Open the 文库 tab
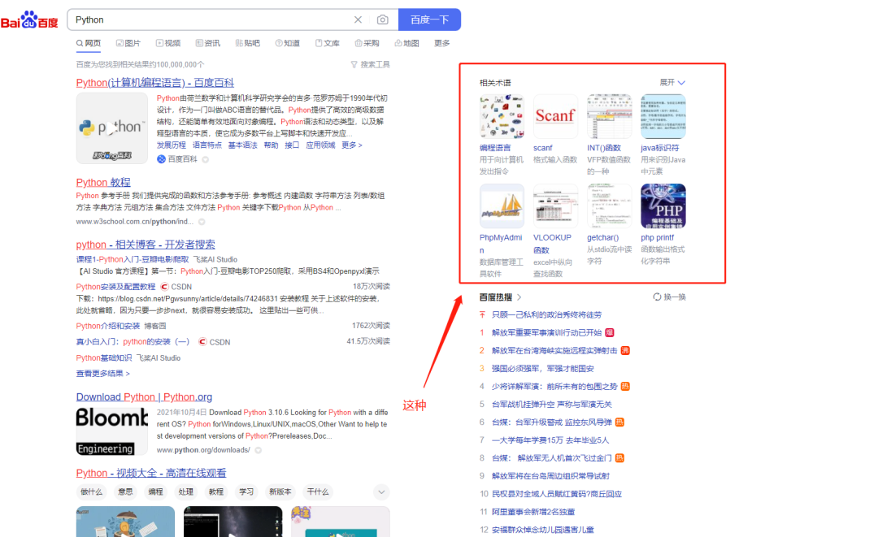This screenshot has width=878, height=537. tap(328, 43)
